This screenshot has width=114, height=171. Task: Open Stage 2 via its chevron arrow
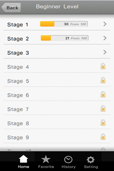tap(105, 38)
